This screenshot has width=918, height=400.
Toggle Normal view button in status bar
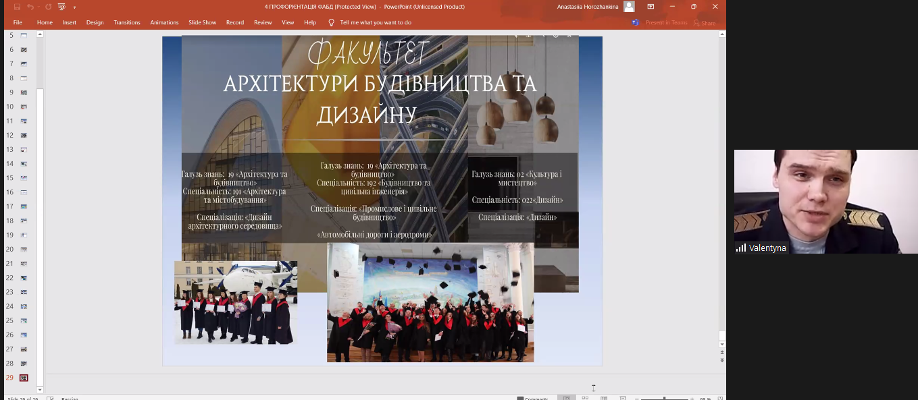[x=567, y=398]
